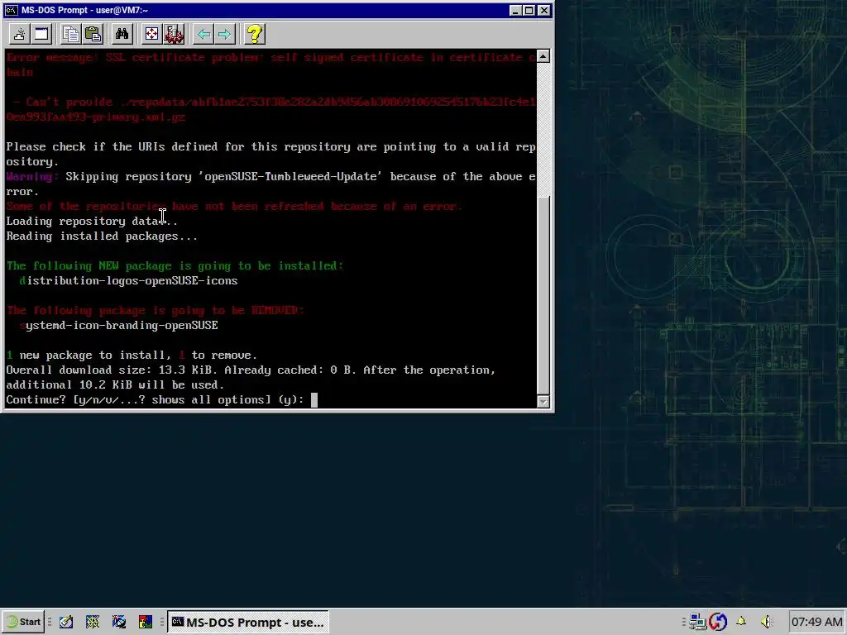The height and width of the screenshot is (635, 847).
Task: Click '1 new package to install' summary line
Action: click(x=132, y=356)
